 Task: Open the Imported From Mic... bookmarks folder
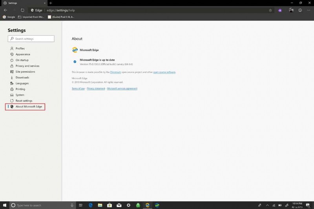click(x=31, y=17)
